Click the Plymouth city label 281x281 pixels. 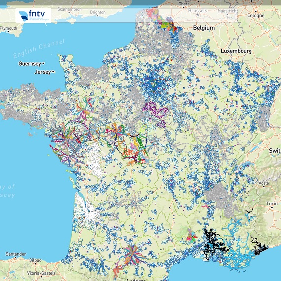tap(9, 28)
